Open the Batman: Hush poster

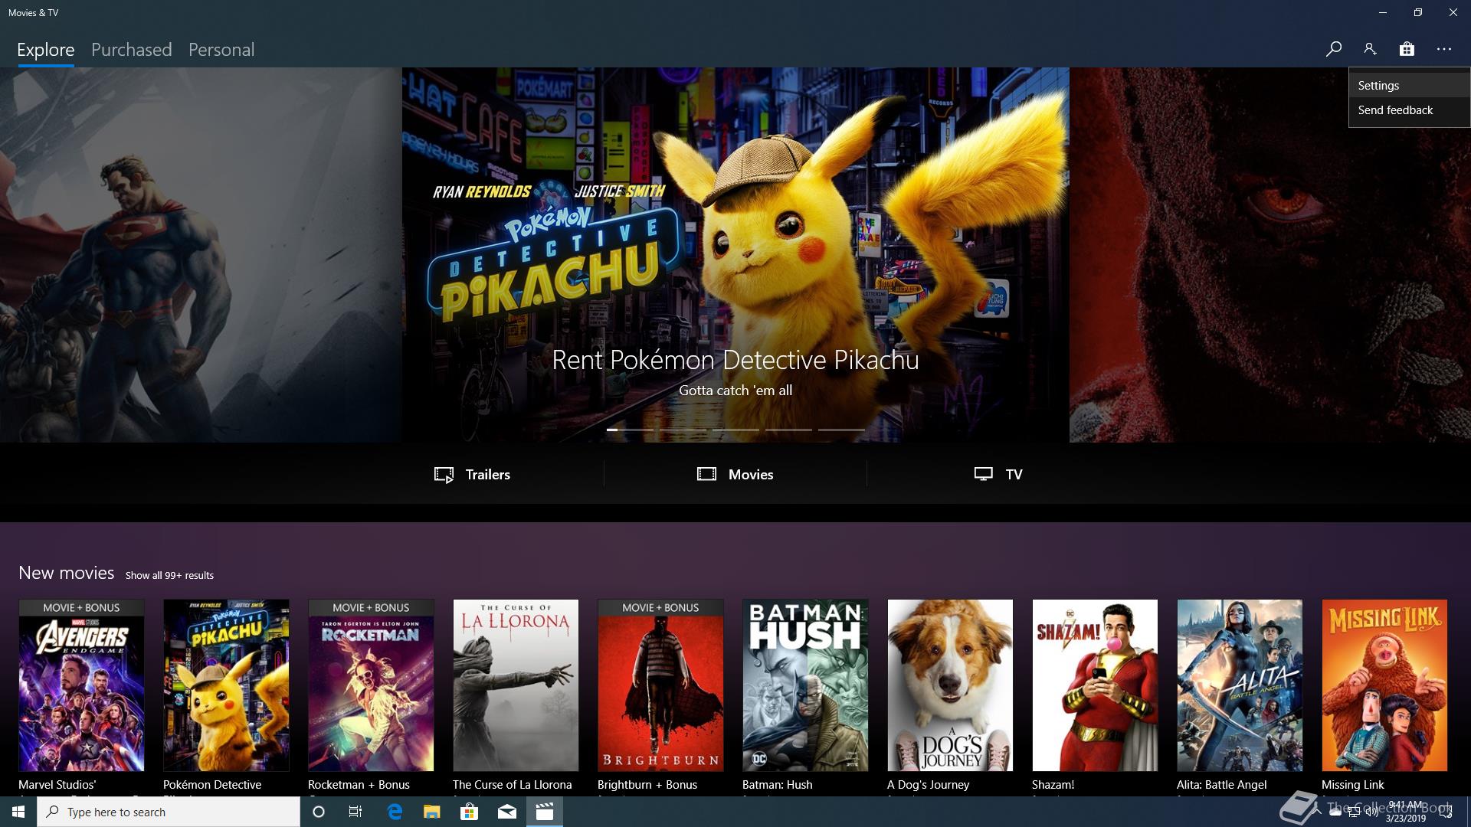tap(805, 685)
